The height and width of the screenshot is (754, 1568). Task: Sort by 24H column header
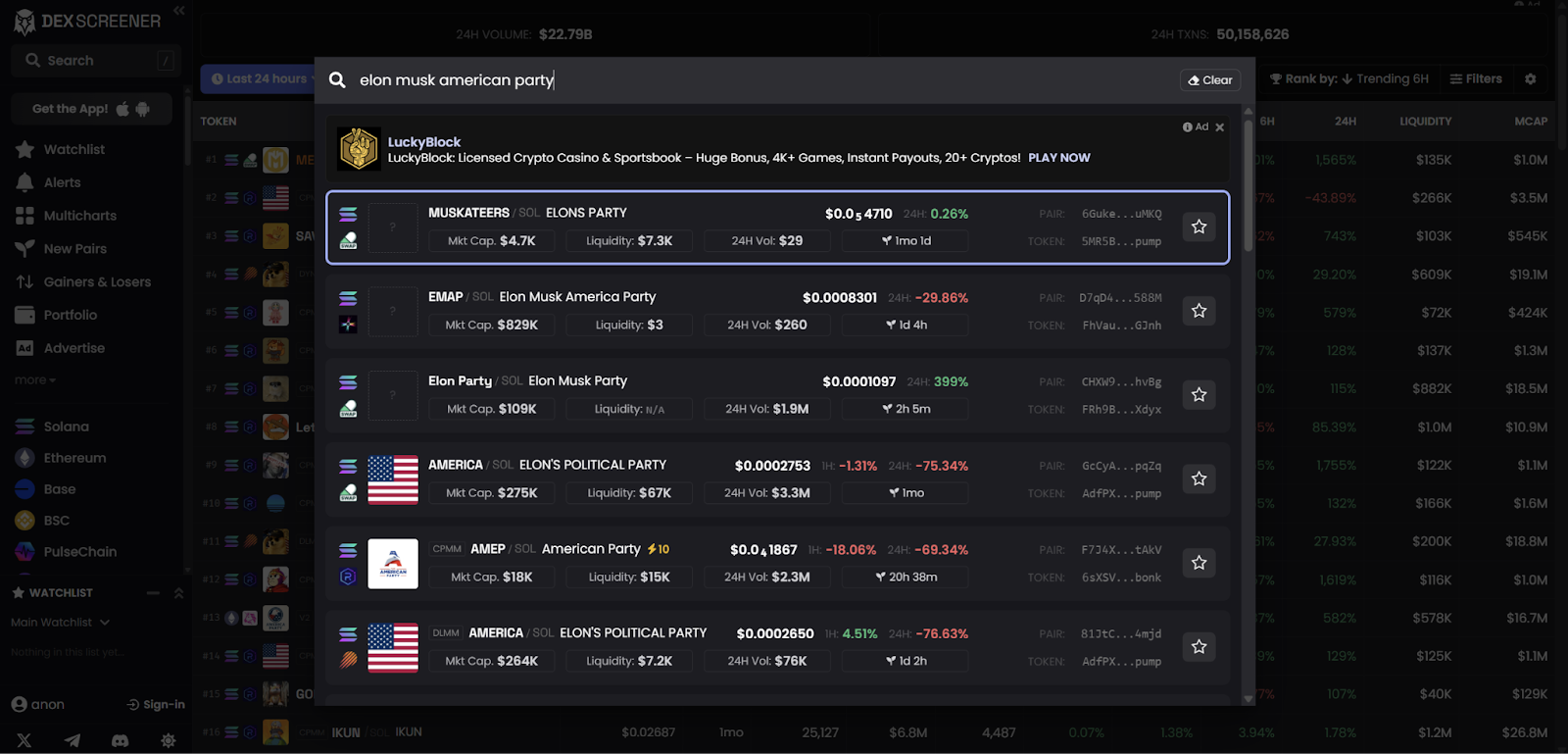coord(1346,122)
